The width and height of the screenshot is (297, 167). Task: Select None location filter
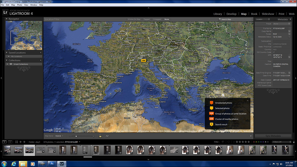167,19
